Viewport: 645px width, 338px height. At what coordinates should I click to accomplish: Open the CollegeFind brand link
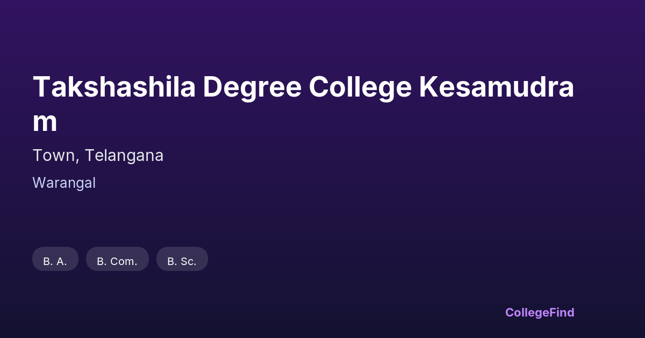(x=539, y=312)
